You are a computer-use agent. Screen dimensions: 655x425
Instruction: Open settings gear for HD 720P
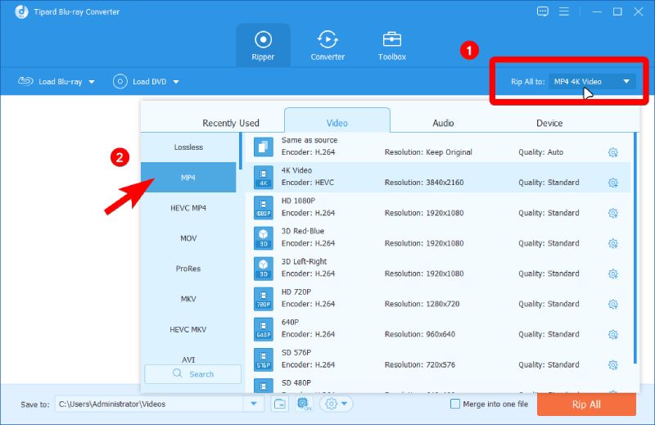click(x=612, y=304)
